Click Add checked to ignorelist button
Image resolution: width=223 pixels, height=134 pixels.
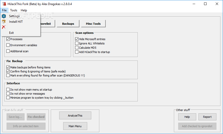tap(197, 126)
